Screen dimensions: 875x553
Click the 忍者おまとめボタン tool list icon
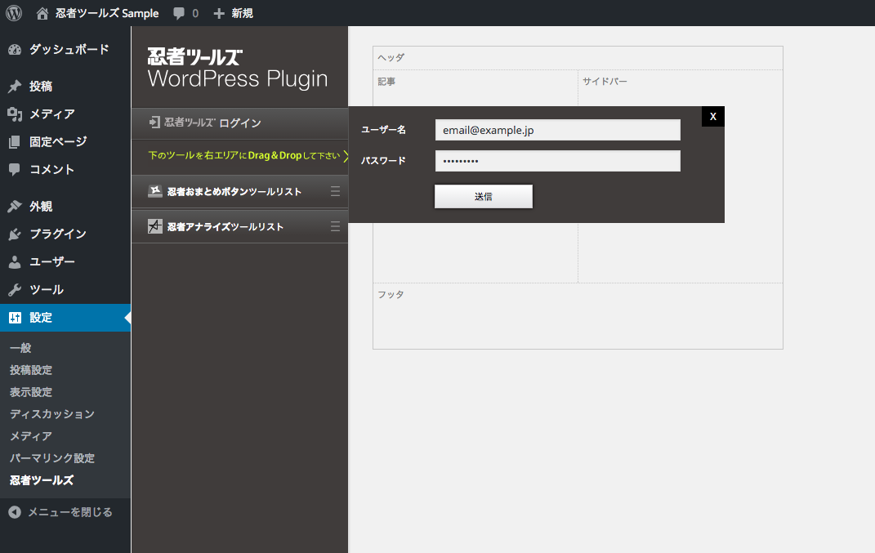[154, 191]
